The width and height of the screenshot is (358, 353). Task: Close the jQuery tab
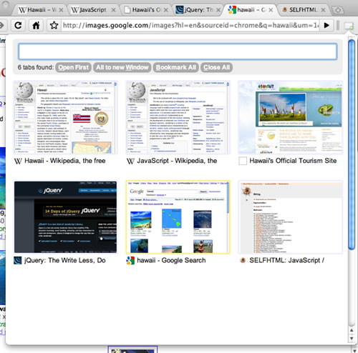[x=218, y=10]
